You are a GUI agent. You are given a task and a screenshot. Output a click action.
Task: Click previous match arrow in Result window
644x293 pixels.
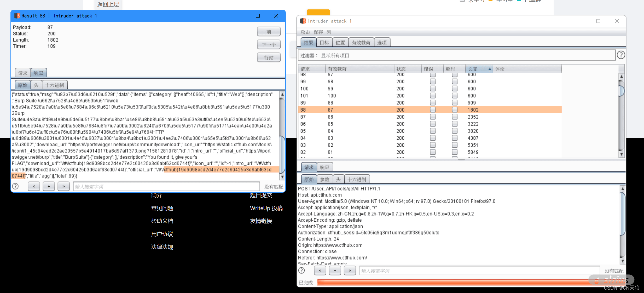[34, 186]
